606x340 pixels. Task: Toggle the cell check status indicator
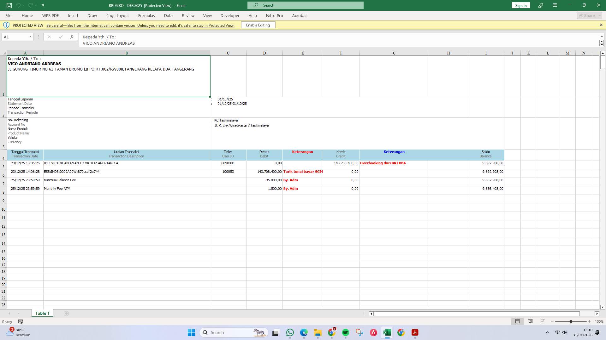pos(20,321)
